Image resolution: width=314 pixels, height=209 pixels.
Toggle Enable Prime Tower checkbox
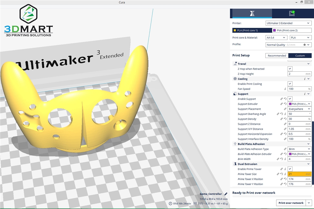pyautogui.click(x=290, y=169)
